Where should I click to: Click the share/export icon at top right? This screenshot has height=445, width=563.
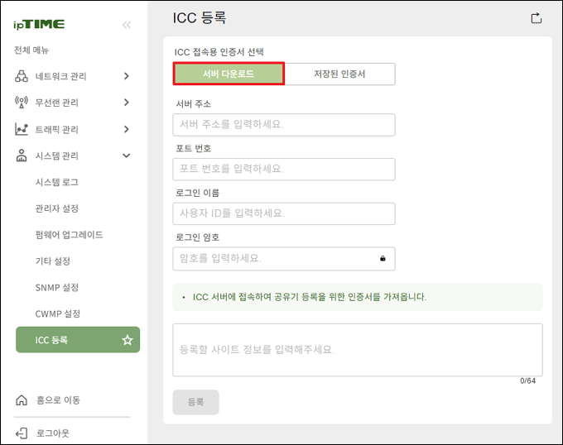(x=536, y=18)
